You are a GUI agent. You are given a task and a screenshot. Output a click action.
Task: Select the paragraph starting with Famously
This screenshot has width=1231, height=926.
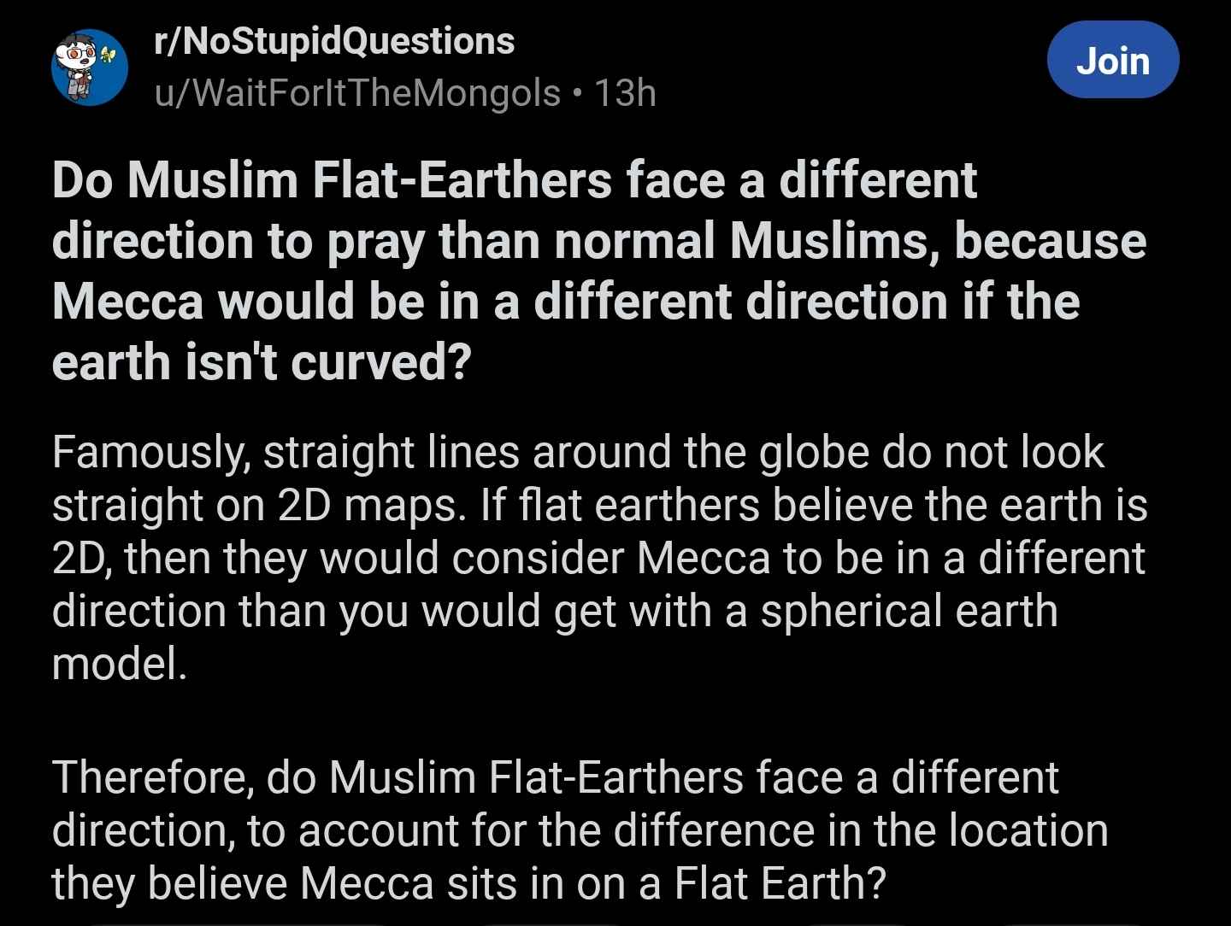(x=599, y=558)
